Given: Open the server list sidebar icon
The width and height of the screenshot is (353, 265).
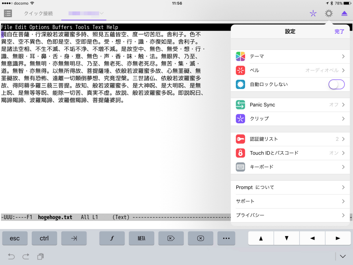Looking at the screenshot, I should (x=8, y=13).
